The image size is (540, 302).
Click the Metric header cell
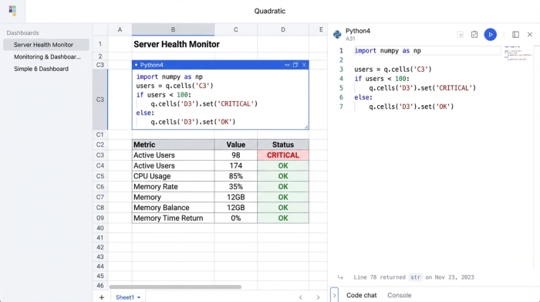173,144
